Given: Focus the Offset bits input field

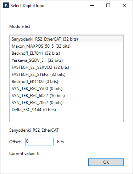Looking at the screenshot, I should click(x=39, y=142).
